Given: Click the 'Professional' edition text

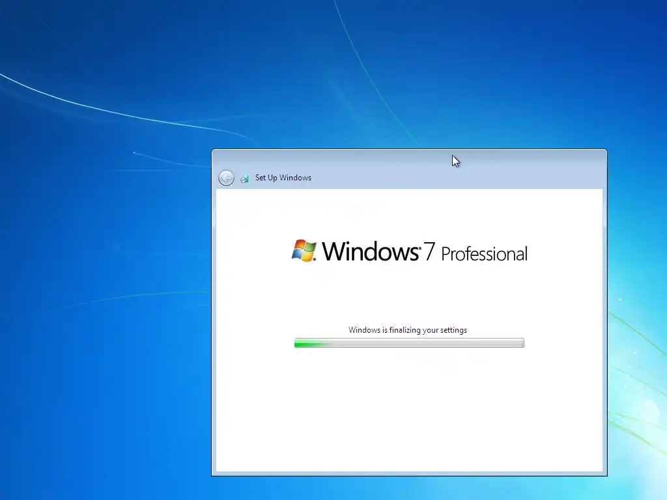Looking at the screenshot, I should click(484, 255).
